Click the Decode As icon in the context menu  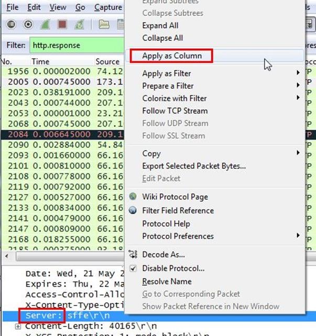(x=133, y=255)
